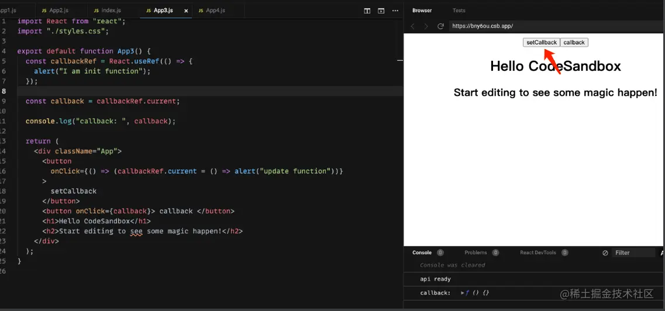Click the console.log code line
The height and width of the screenshot is (311, 665).
point(101,121)
